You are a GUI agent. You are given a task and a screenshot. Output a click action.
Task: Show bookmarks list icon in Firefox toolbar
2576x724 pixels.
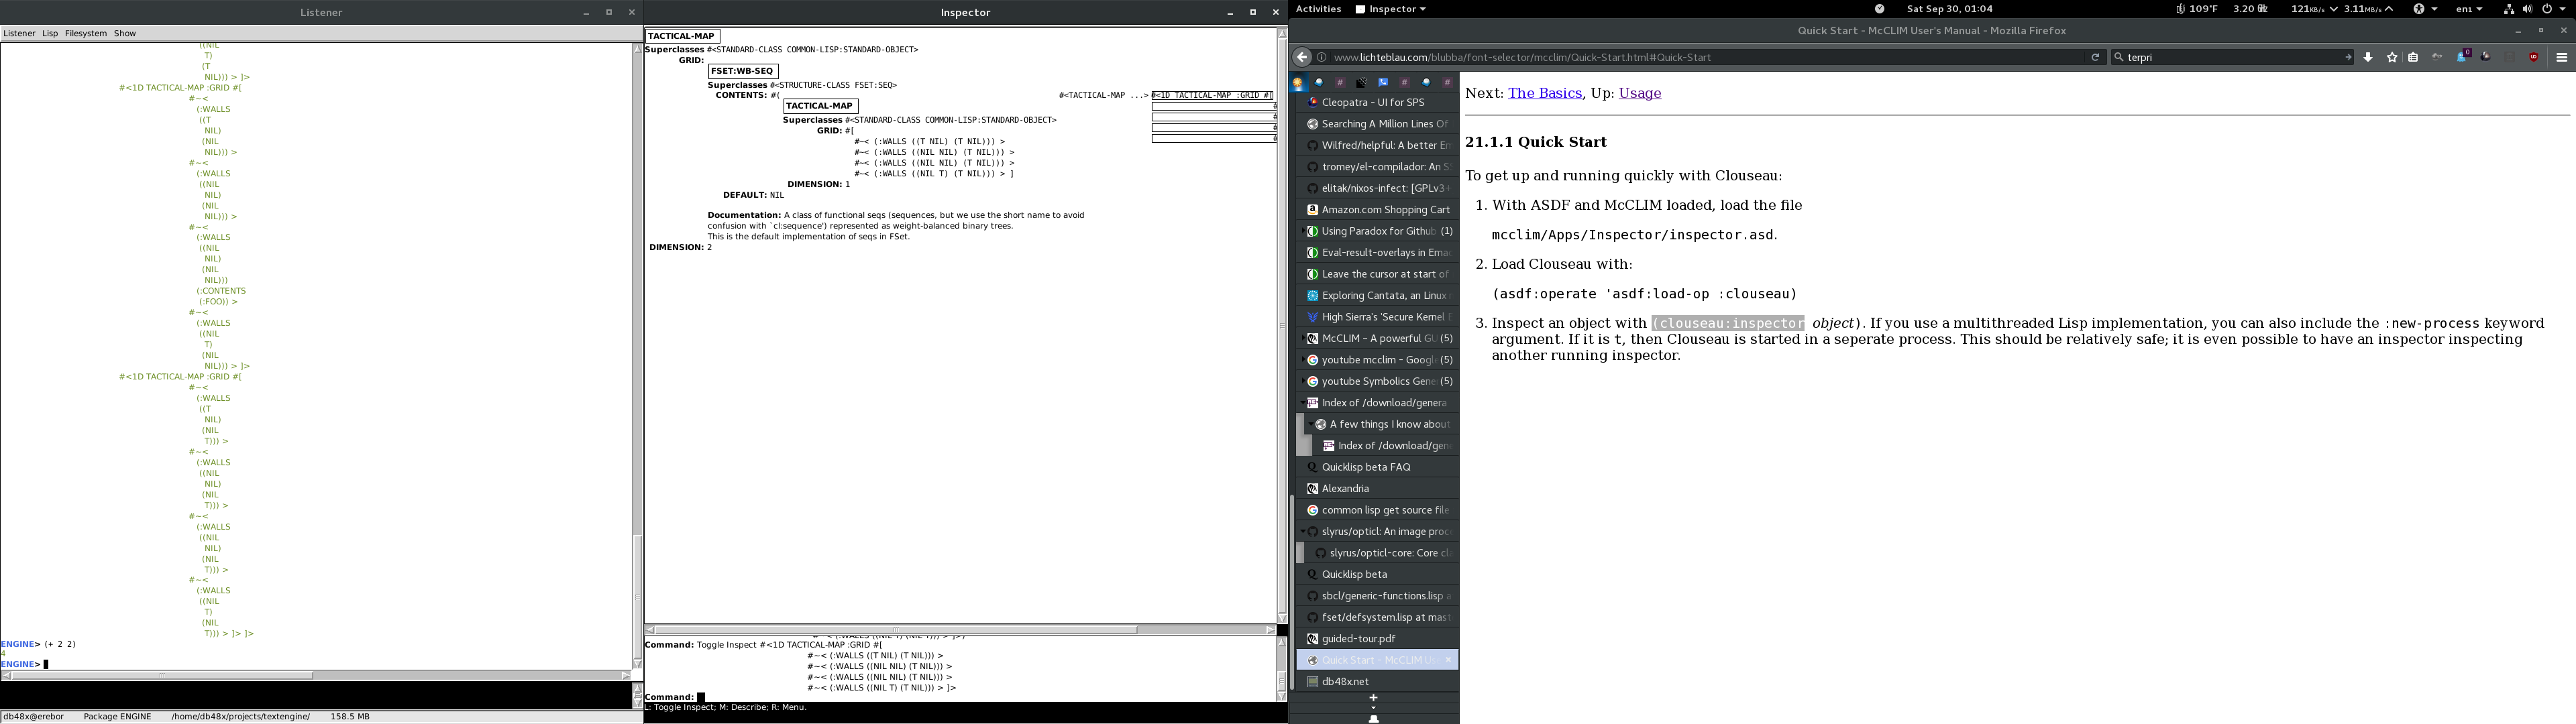click(x=2413, y=57)
